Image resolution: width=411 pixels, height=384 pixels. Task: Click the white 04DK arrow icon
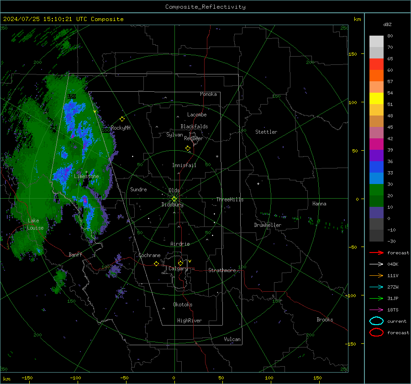pyautogui.click(x=376, y=264)
